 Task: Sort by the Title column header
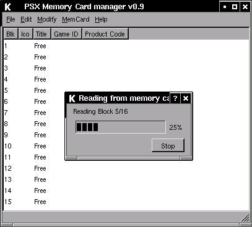pos(42,34)
